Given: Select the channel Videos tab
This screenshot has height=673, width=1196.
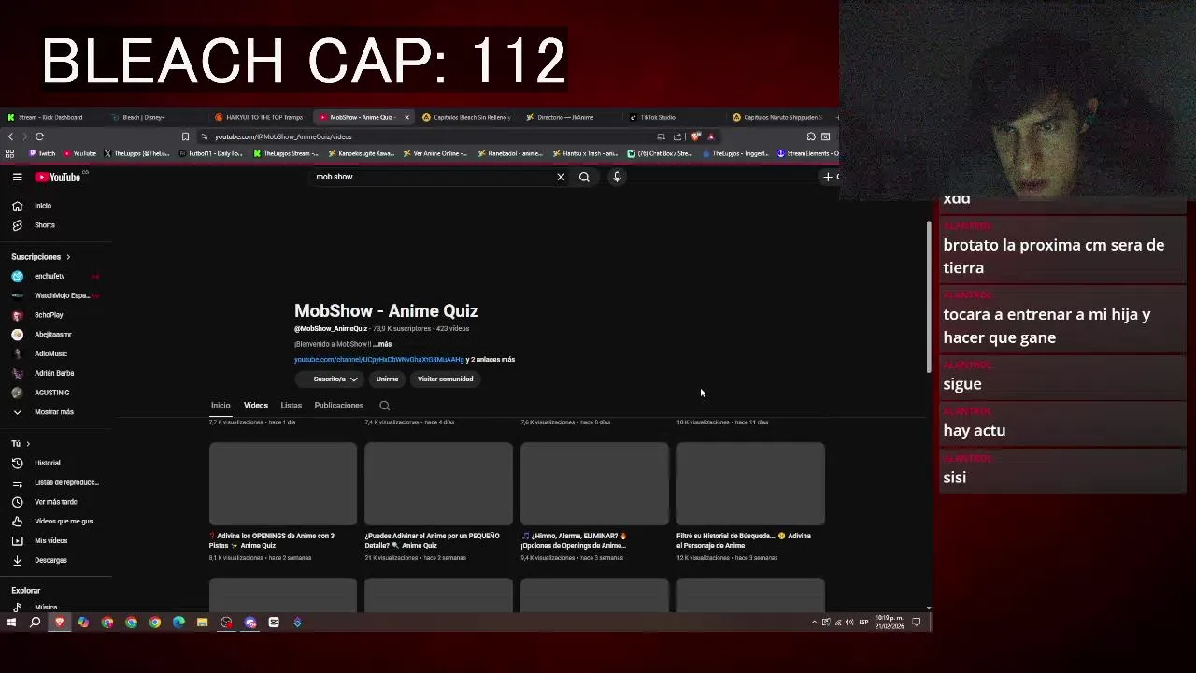Looking at the screenshot, I should tap(256, 406).
